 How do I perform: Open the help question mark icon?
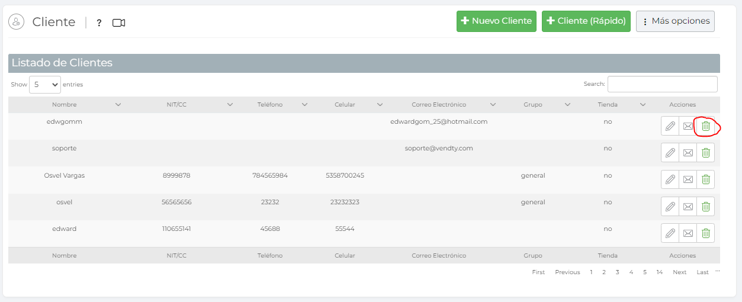99,23
